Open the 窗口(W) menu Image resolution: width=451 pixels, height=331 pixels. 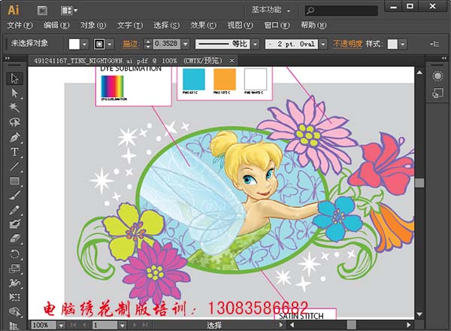[277, 26]
